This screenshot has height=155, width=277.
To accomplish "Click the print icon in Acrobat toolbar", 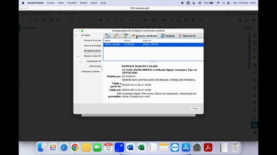I will [52, 20].
